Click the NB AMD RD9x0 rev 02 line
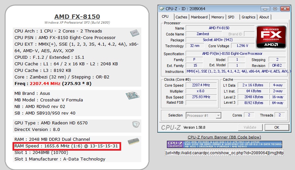The width and height of the screenshot is (295, 170). pyautogui.click(x=40, y=107)
